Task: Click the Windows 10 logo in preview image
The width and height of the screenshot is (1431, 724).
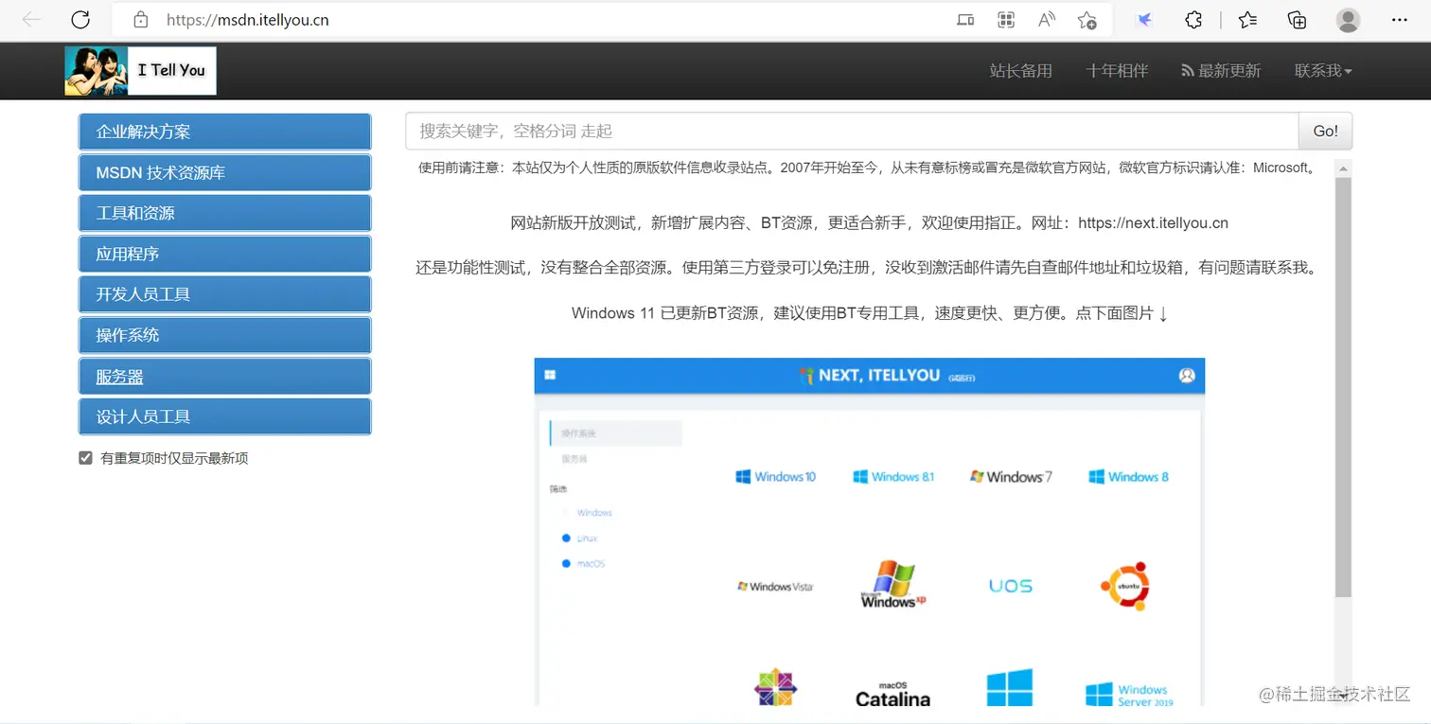Action: coord(775,477)
